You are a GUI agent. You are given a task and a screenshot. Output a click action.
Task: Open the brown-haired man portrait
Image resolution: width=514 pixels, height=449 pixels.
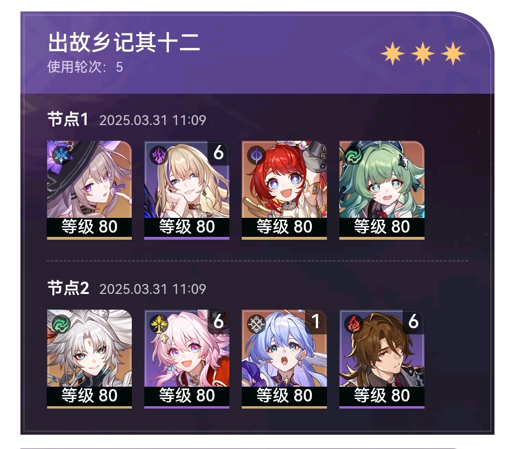click(382, 359)
